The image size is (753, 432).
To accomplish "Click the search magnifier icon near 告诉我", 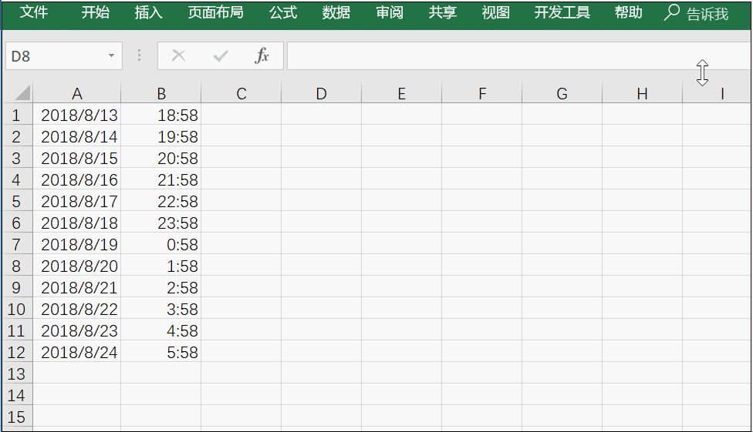I will coord(671,12).
